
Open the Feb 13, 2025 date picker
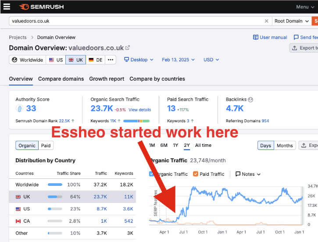point(178,60)
